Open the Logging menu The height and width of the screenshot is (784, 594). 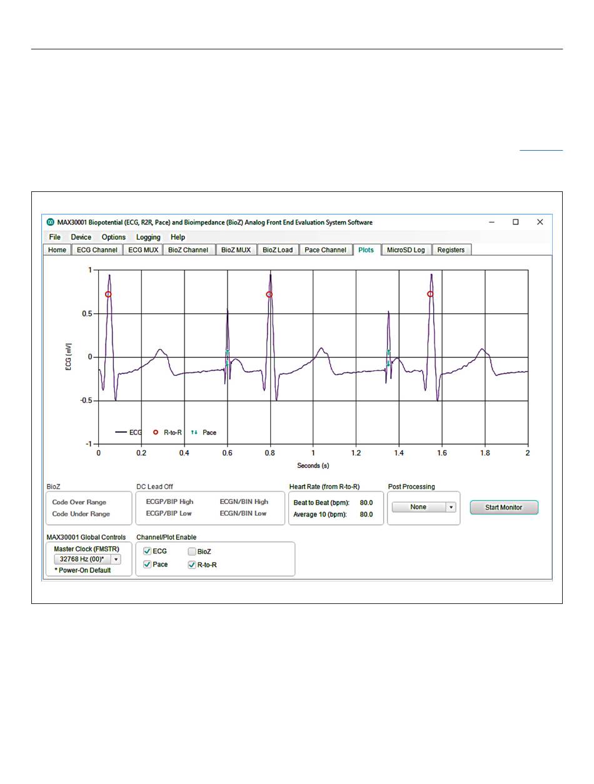click(x=148, y=238)
